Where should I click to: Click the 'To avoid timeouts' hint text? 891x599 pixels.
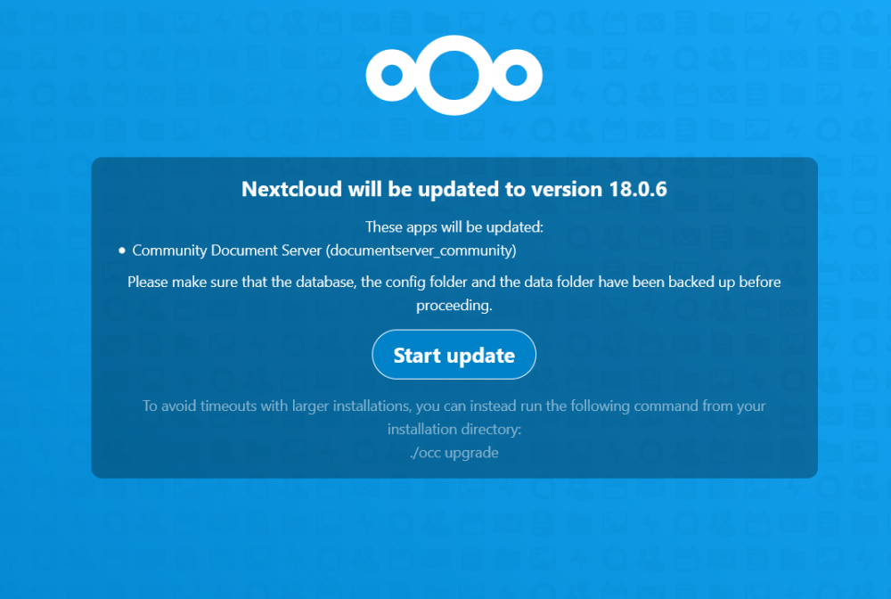454,417
